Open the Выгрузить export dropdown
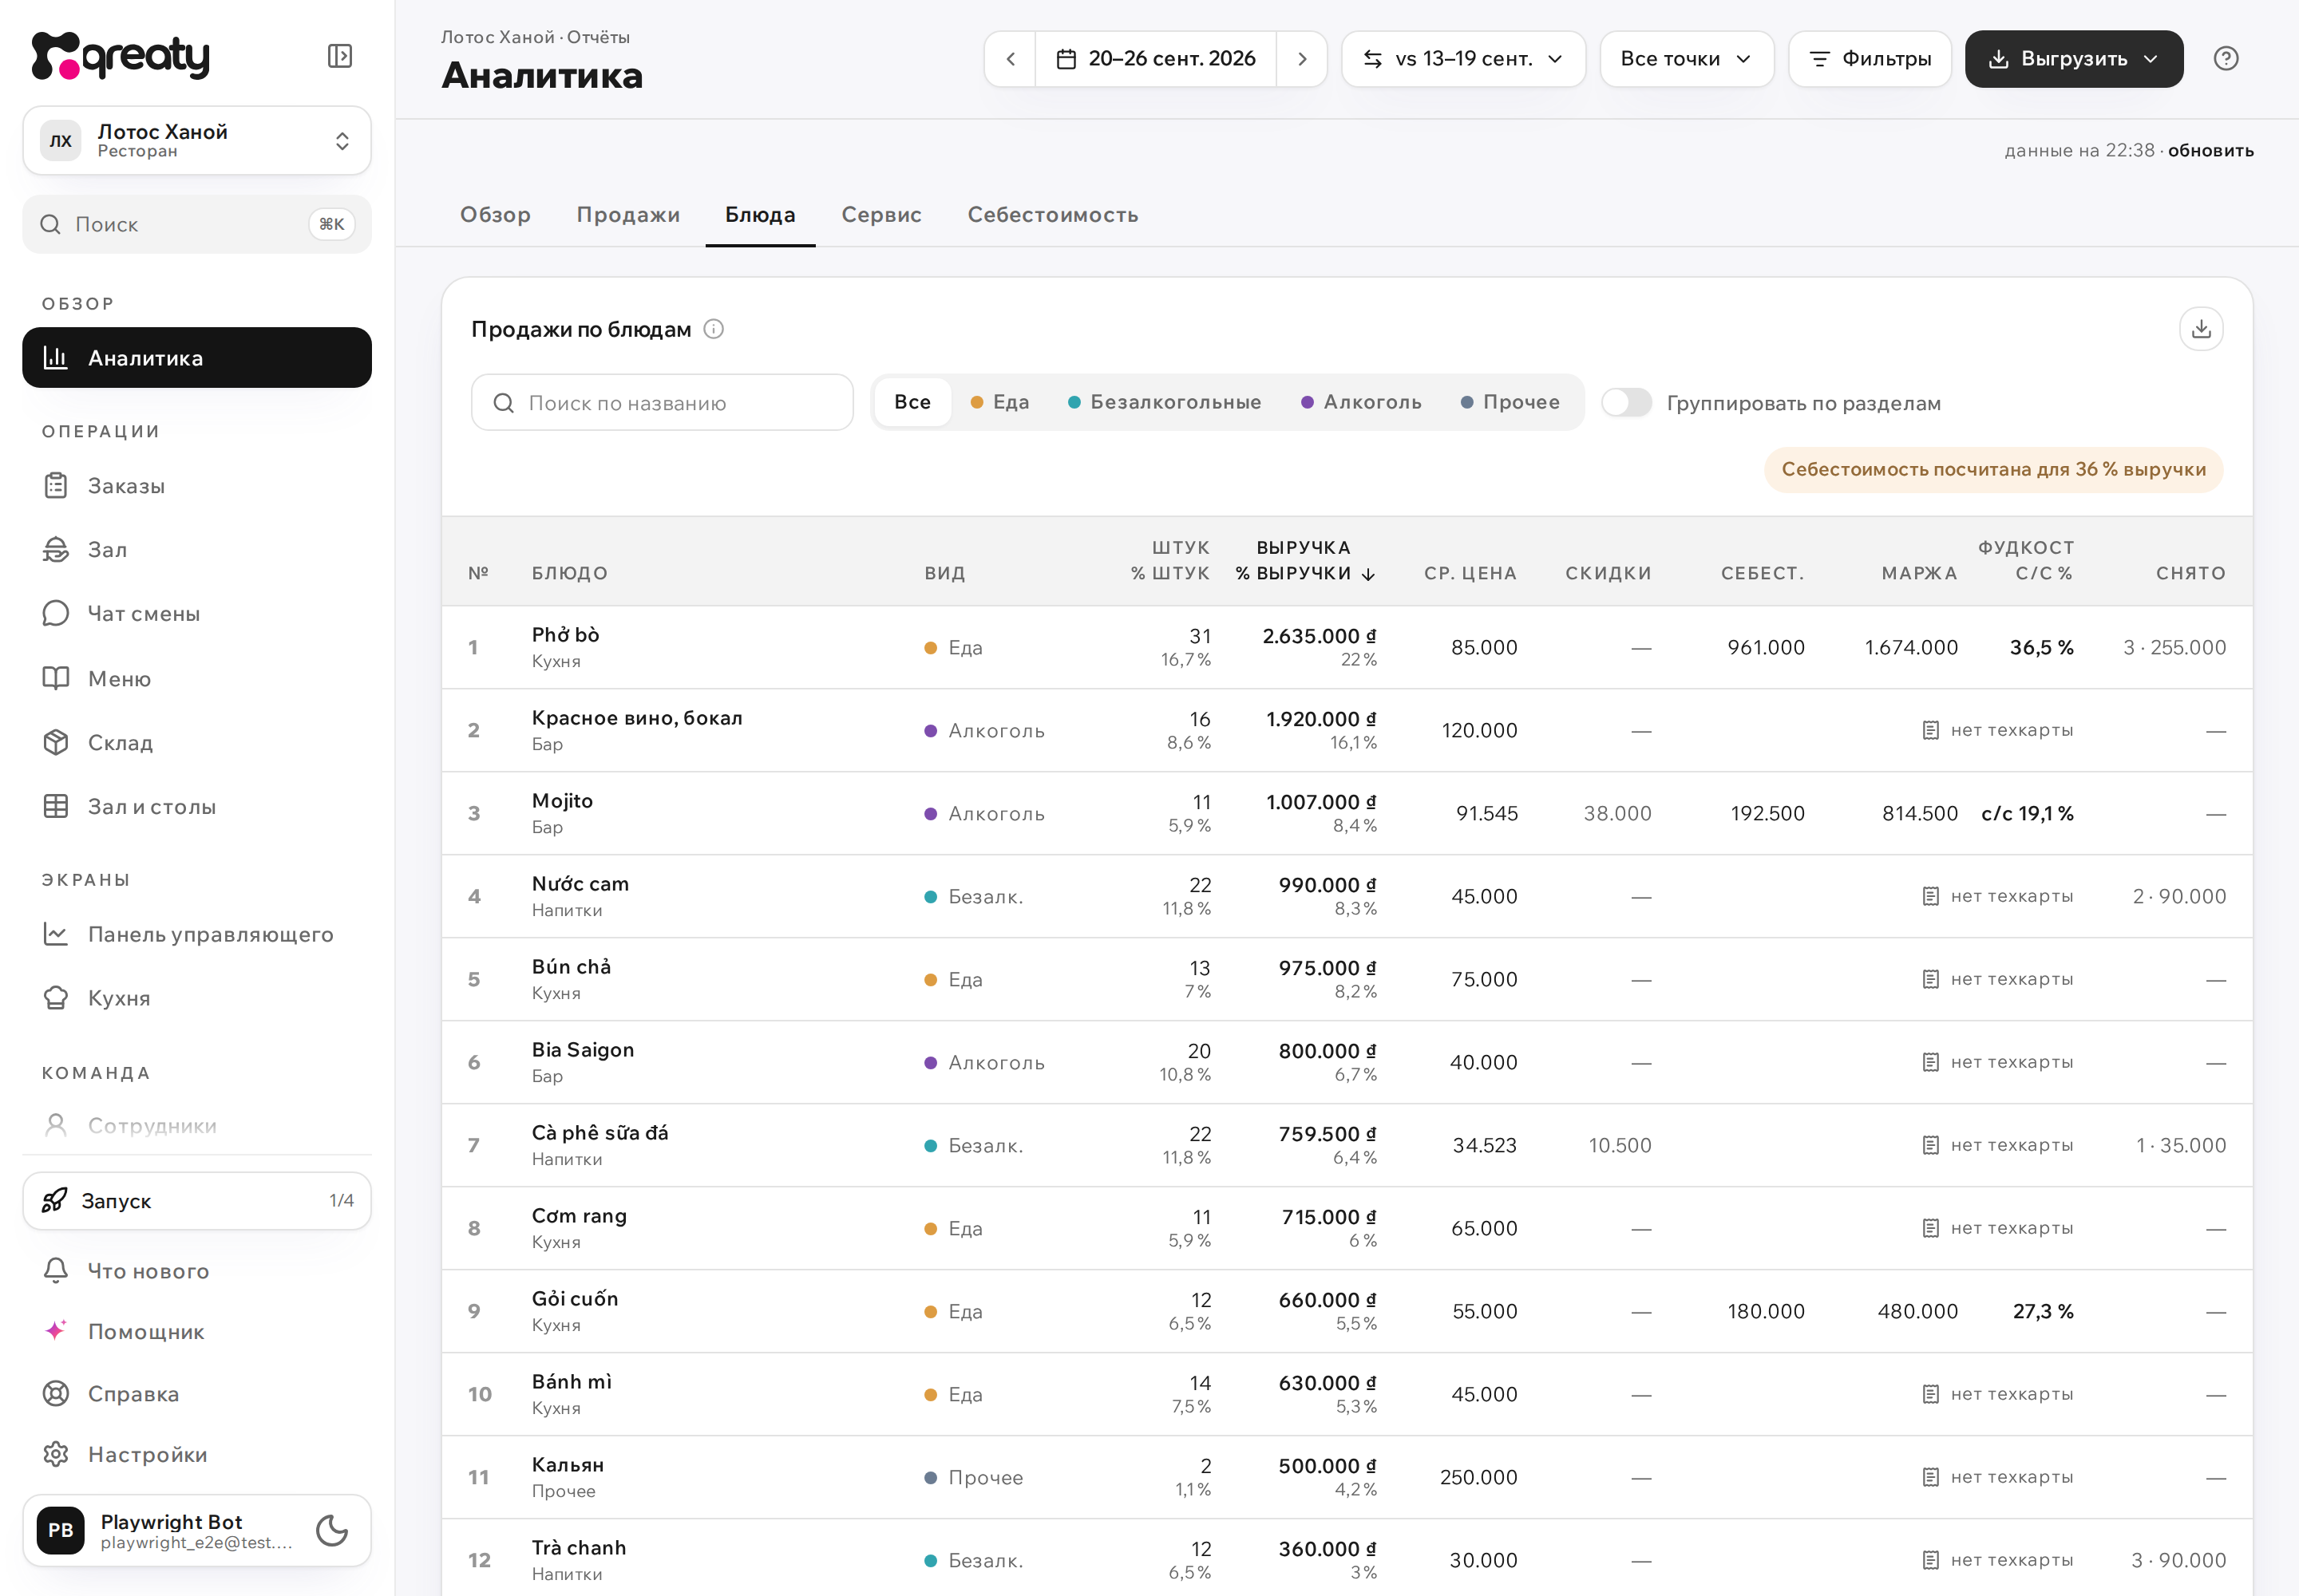The image size is (2299, 1596). [2074, 59]
